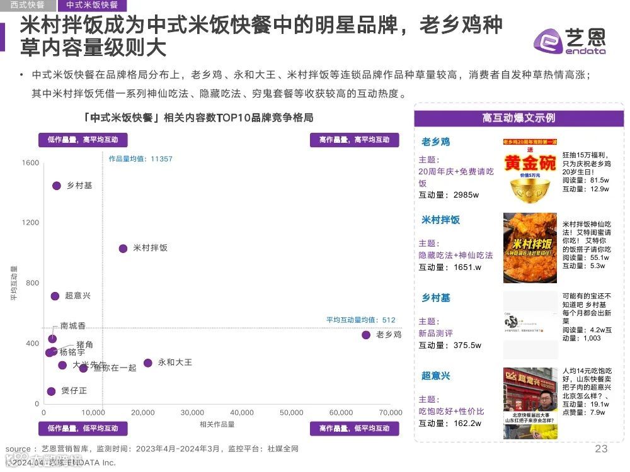Screen dimensions: 630x472
Task: Click the 作品量均值: 11357 label
Action: click(140, 159)
